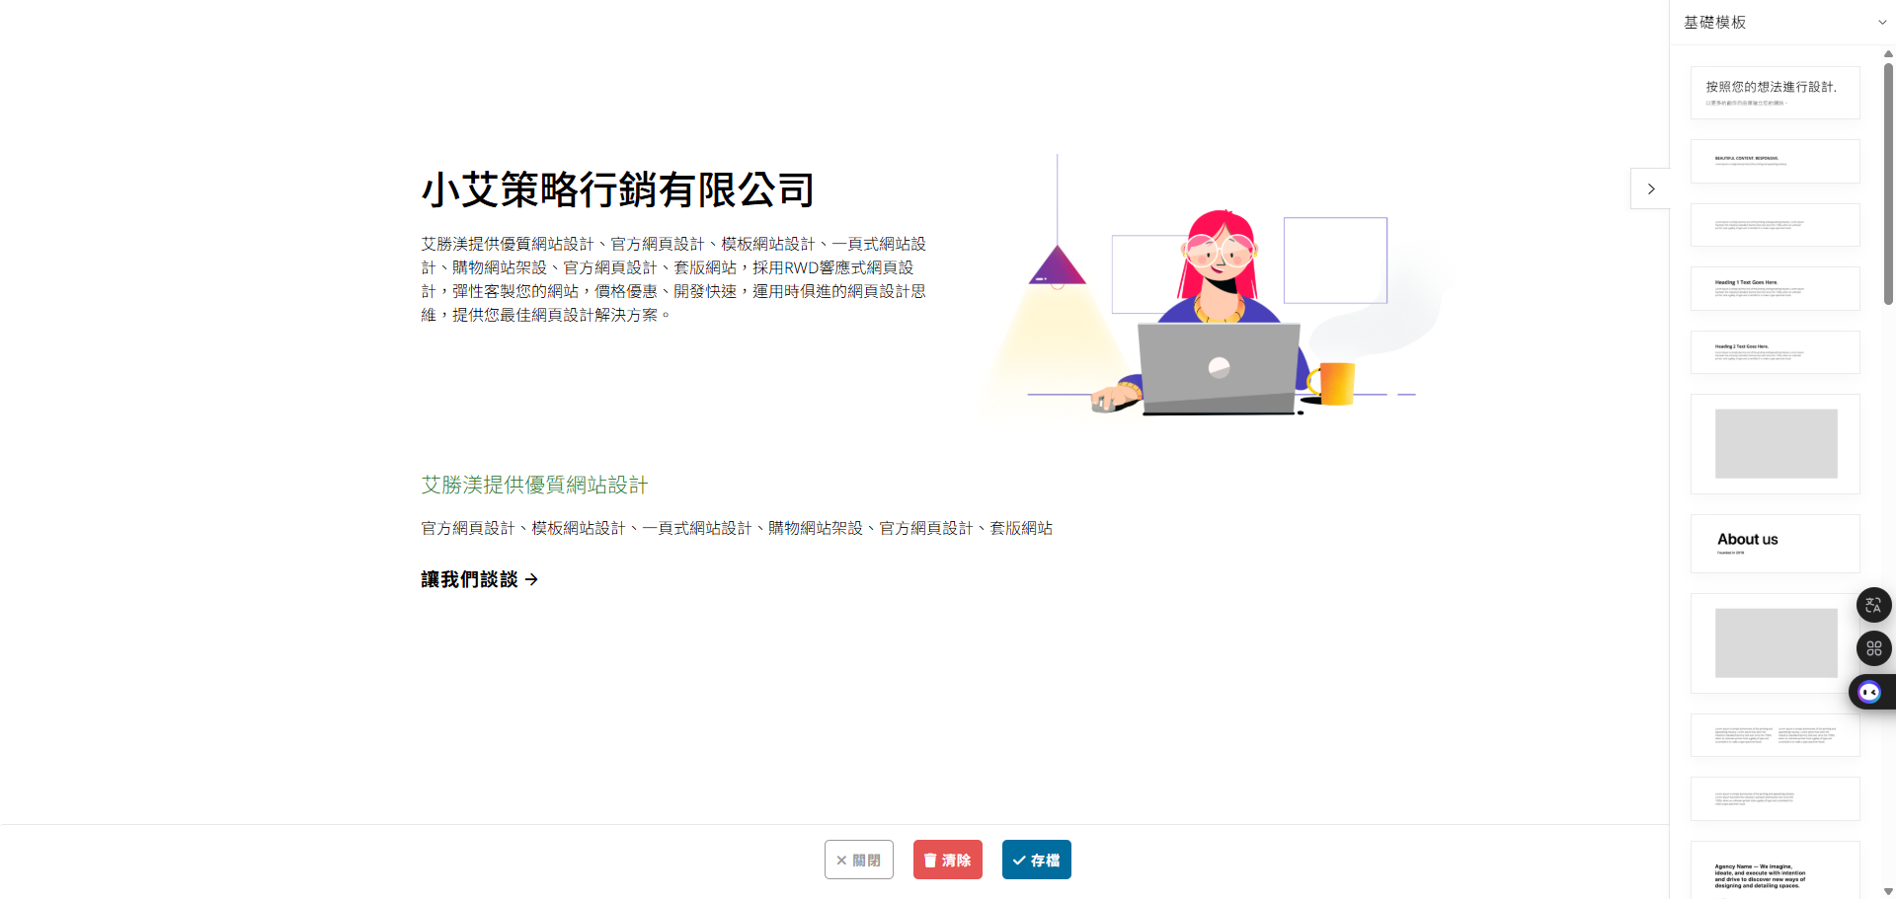The image size is (1896, 899).
Task: Collapse the template panel with the chevron arrow
Action: 1650,188
